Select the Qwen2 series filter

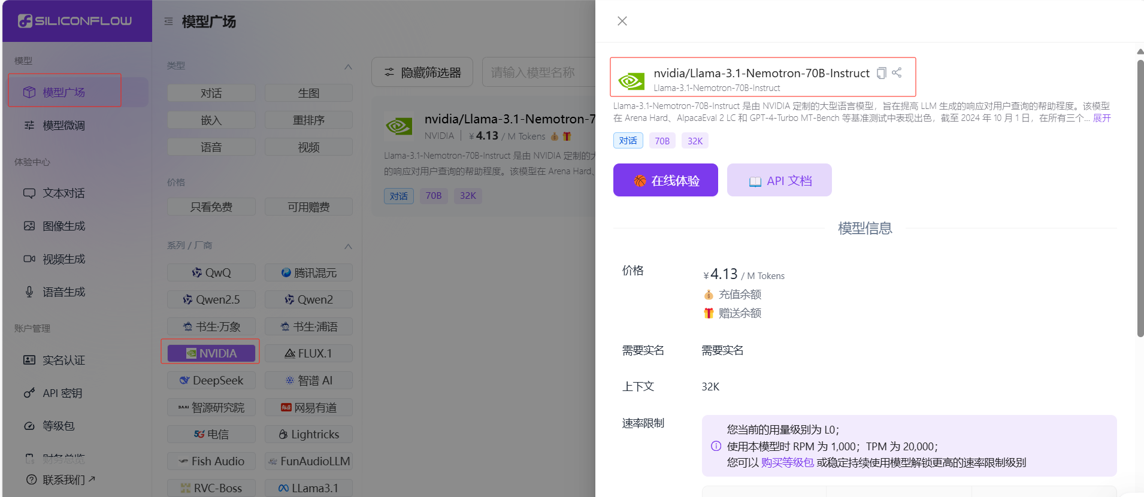(308, 299)
